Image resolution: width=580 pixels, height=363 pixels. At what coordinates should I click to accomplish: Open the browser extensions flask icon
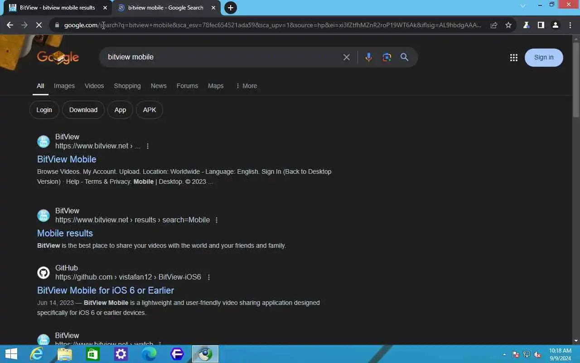[526, 25]
